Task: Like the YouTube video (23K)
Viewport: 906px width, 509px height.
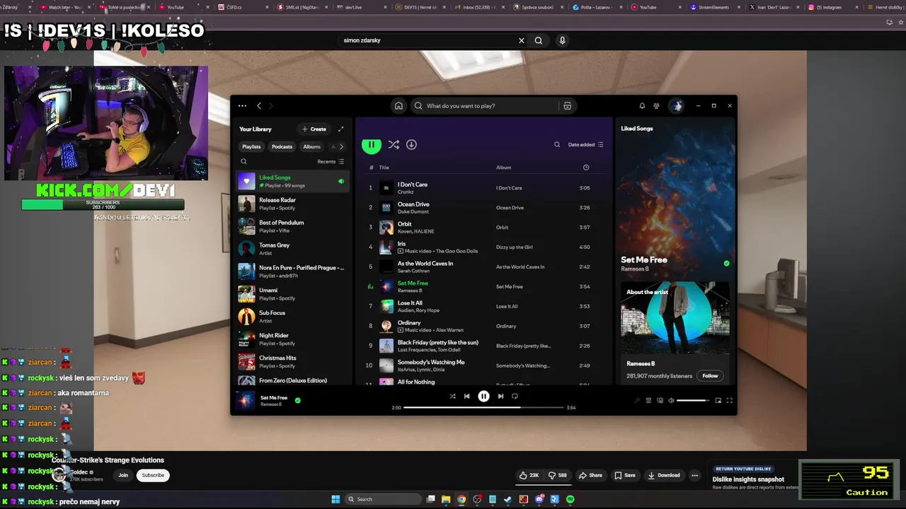Action: pyautogui.click(x=529, y=475)
